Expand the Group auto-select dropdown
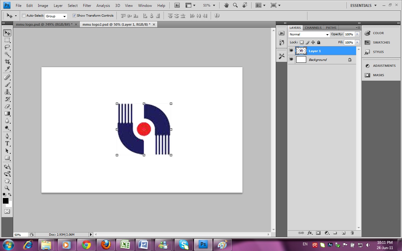Viewport: 402px width, 251px height. [56, 16]
